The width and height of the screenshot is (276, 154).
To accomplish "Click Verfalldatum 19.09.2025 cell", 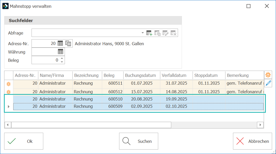I will tap(176, 99).
